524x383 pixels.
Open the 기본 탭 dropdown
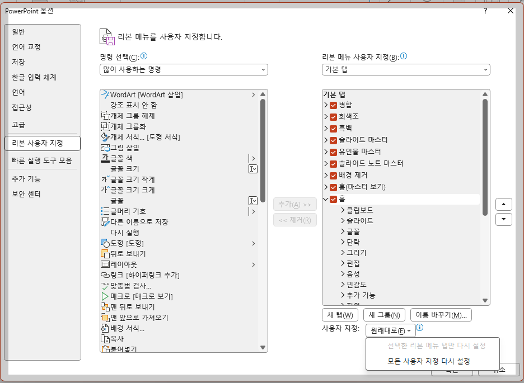pyautogui.click(x=406, y=70)
